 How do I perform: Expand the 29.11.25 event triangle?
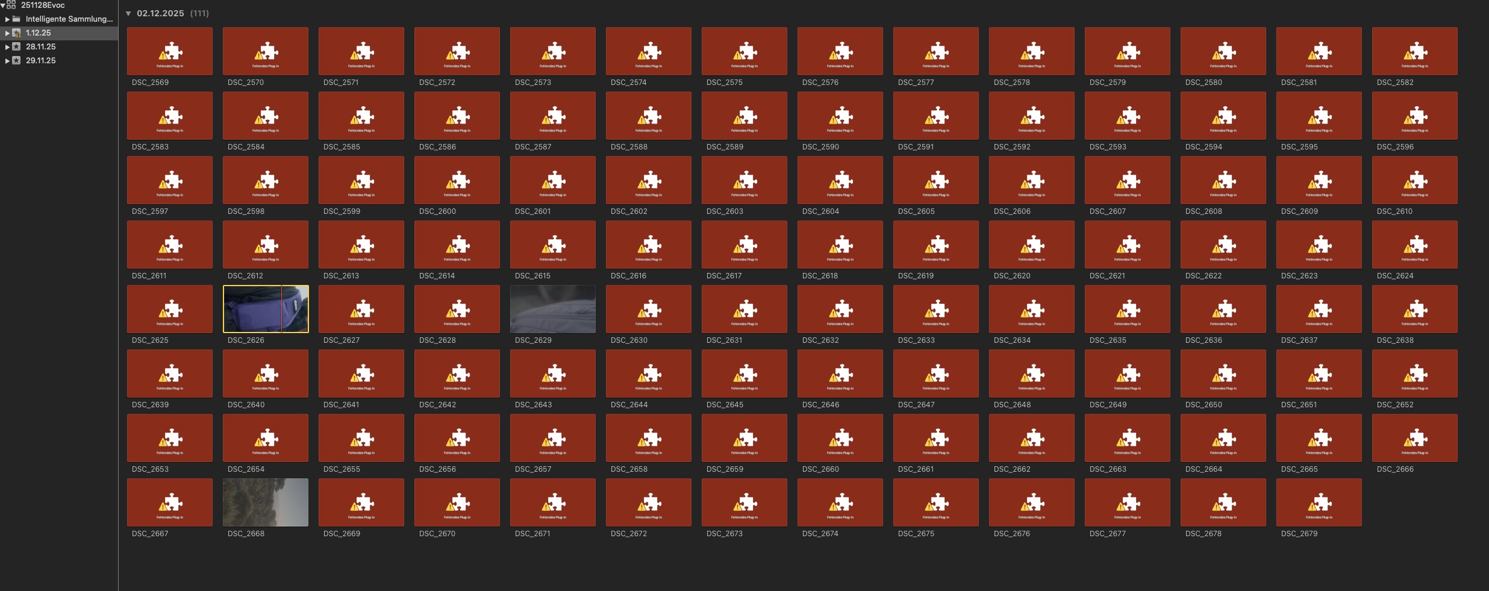click(x=7, y=60)
